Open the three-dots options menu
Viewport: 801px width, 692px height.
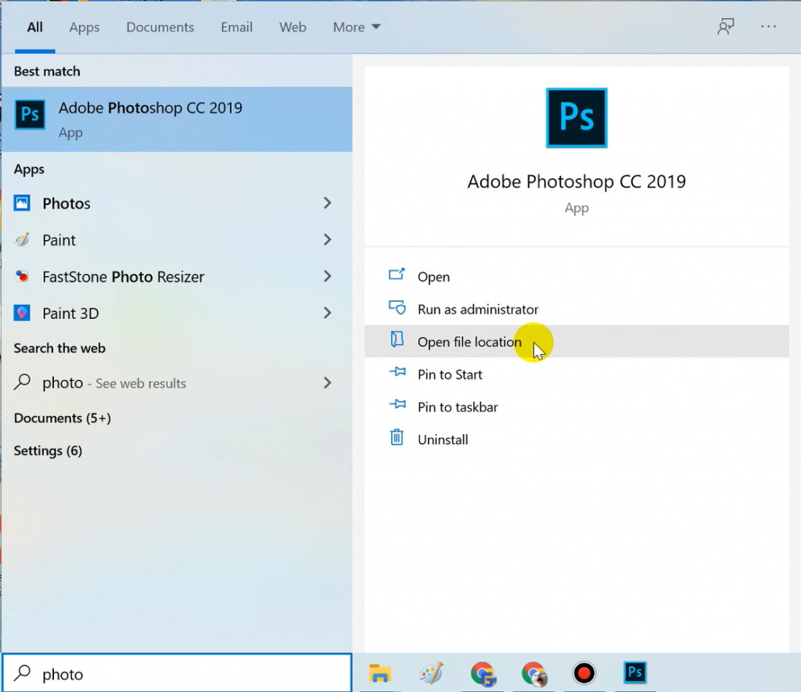coord(768,27)
